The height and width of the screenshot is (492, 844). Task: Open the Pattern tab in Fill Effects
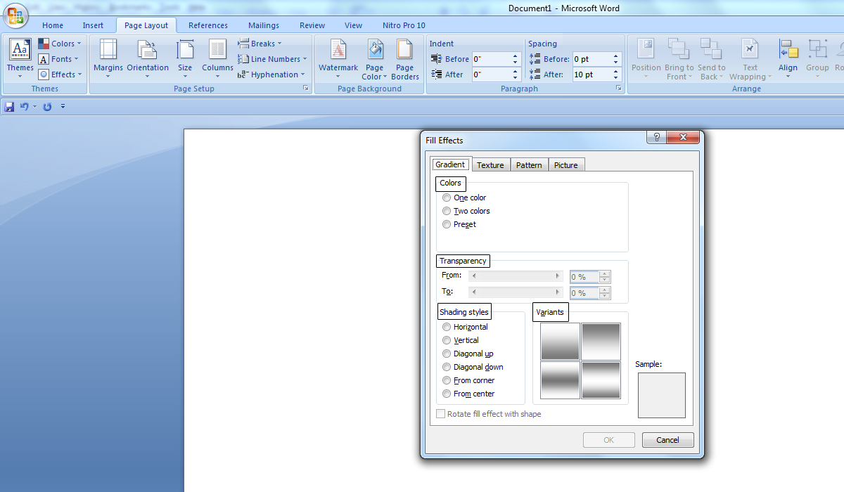coord(529,165)
